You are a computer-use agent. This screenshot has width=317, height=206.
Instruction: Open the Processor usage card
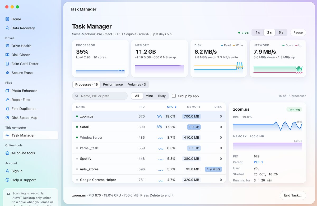pos(100,59)
